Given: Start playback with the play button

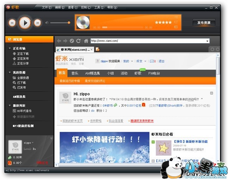Looking at the screenshot, I should pos(25,23).
